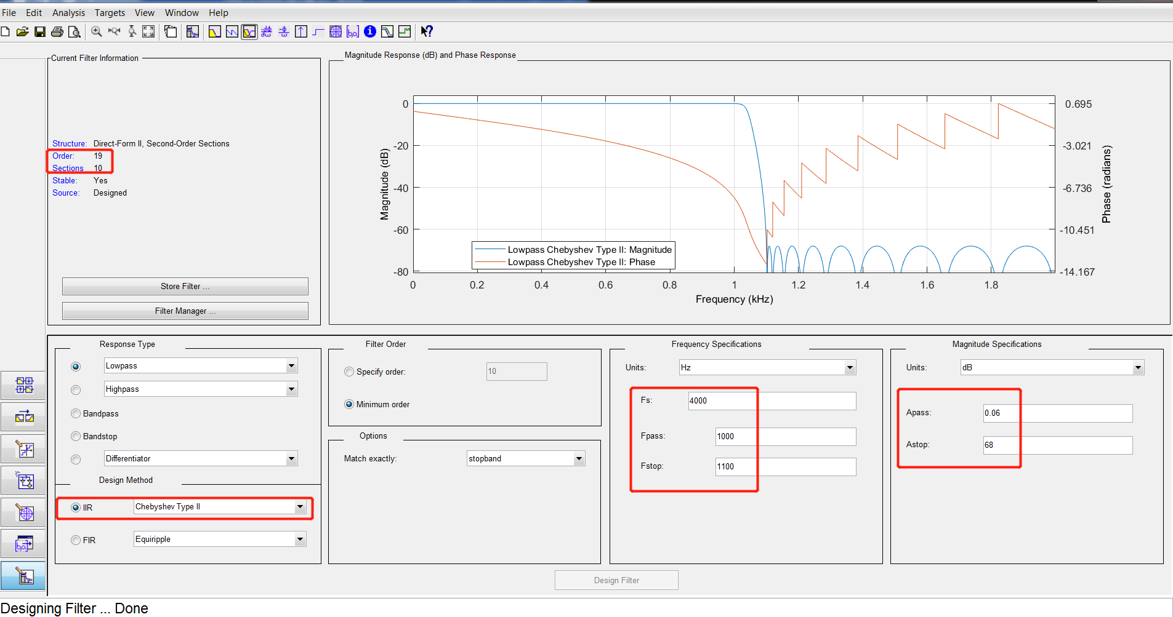1173x617 pixels.
Task: Open Print Preview from the toolbar
Action: tap(75, 31)
